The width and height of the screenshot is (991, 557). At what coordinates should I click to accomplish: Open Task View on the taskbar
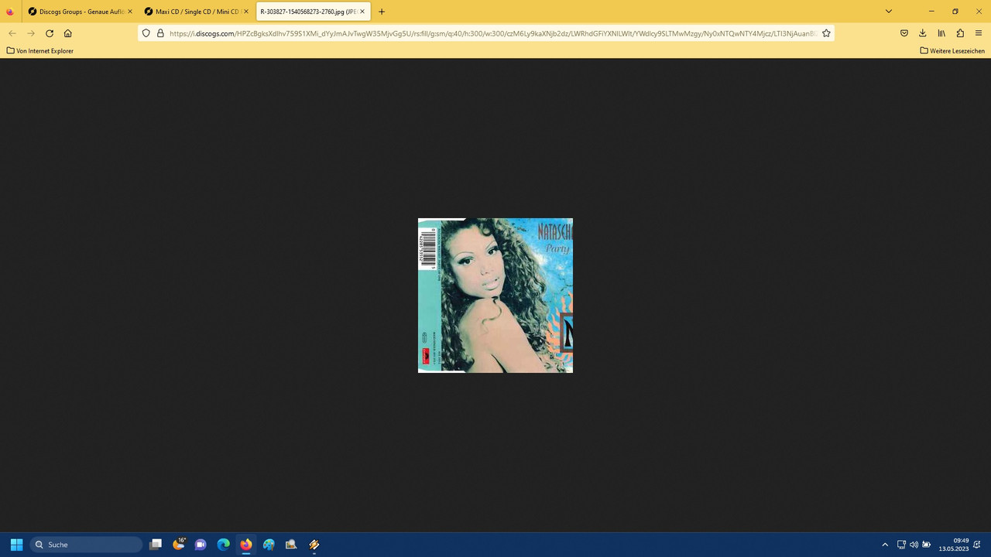click(x=156, y=545)
